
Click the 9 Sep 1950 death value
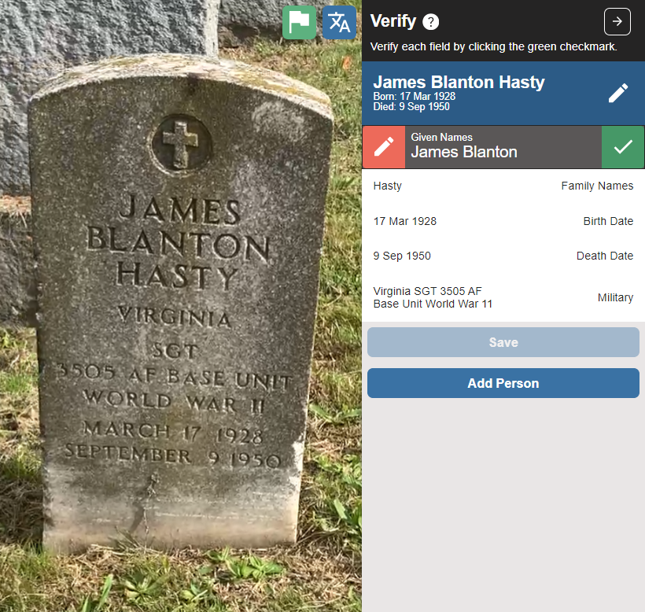coord(402,256)
